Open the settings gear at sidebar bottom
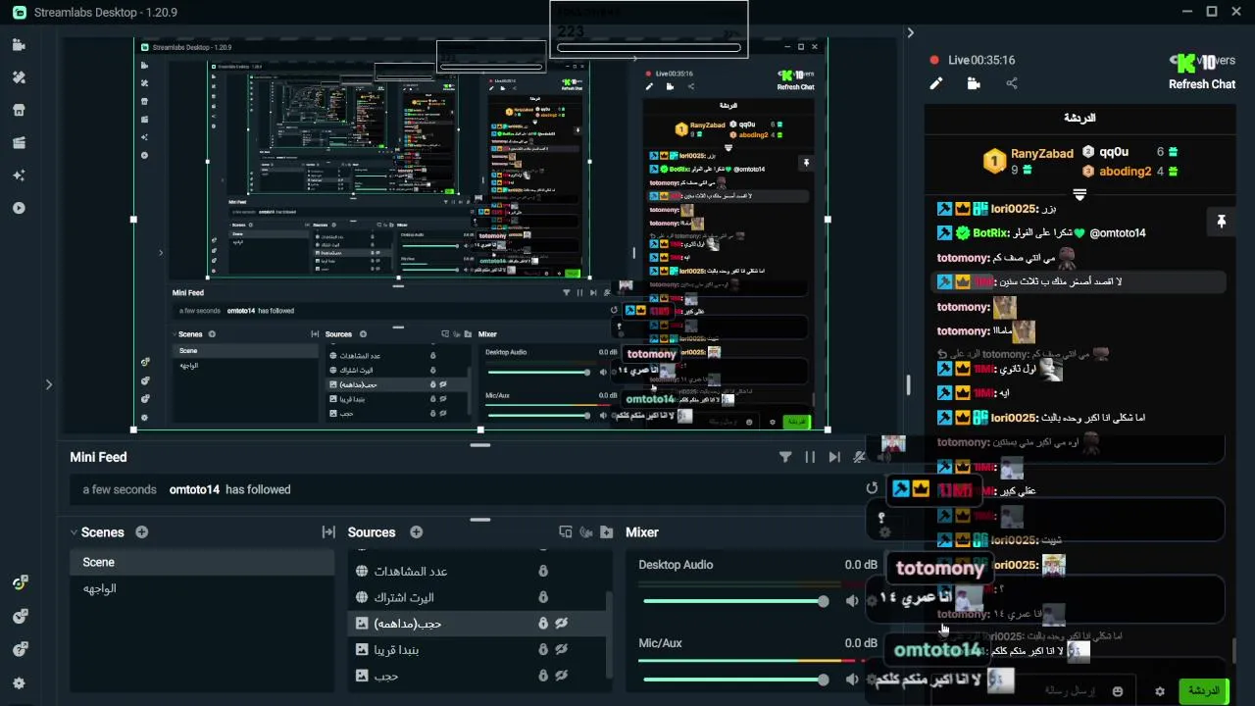 [19, 683]
